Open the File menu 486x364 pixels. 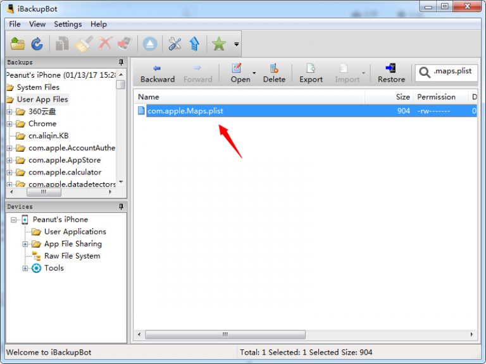click(15, 24)
